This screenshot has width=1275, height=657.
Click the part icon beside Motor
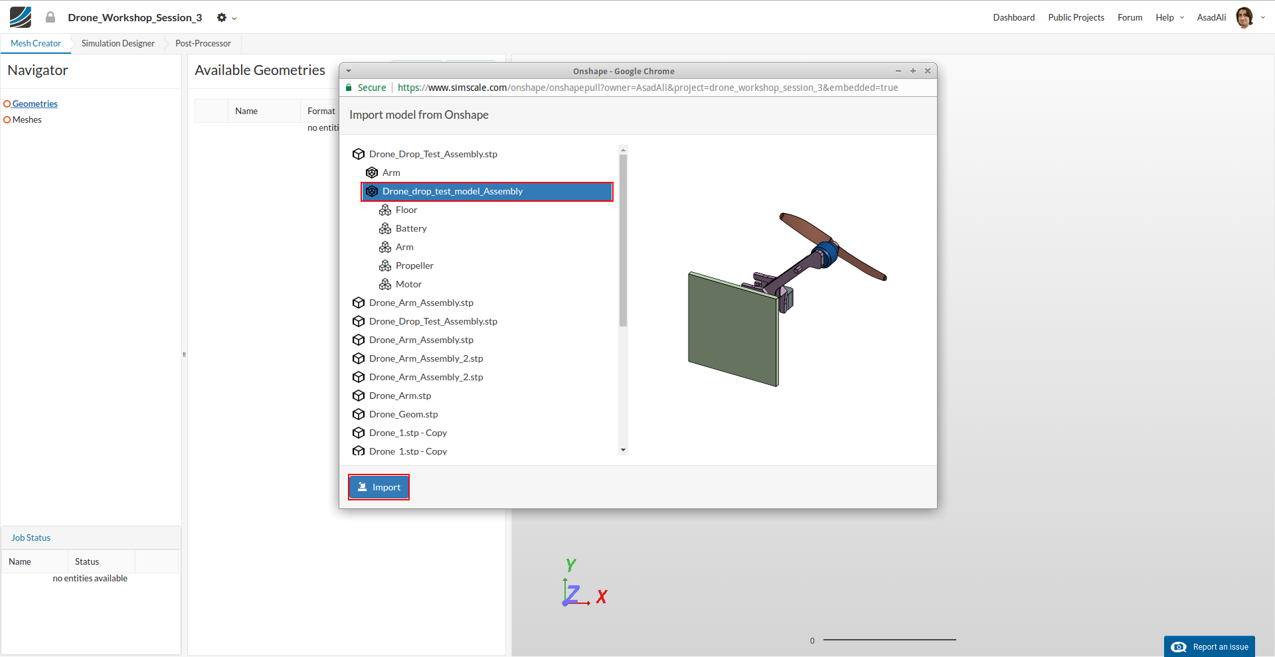[x=385, y=285]
